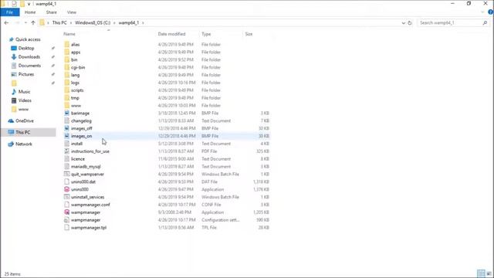
Task: Select the bin folder icon
Action: [x=67, y=59]
